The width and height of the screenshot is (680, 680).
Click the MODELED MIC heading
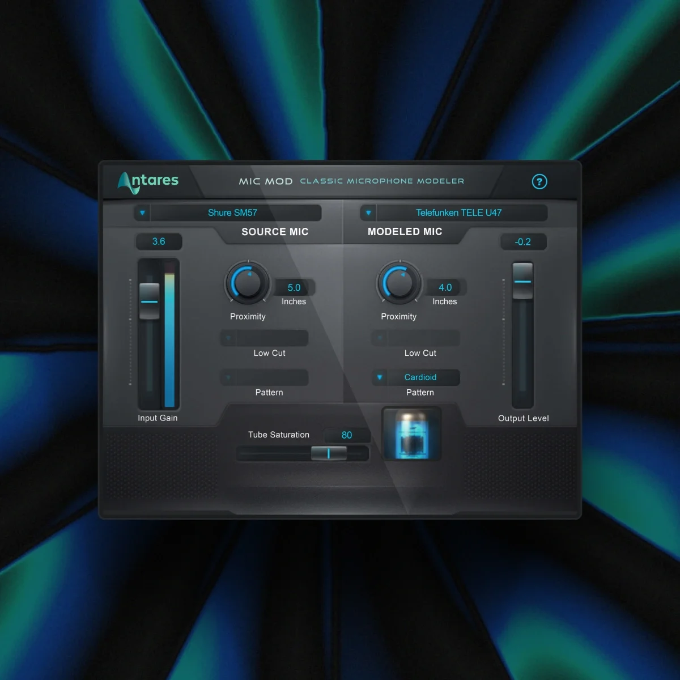click(405, 232)
